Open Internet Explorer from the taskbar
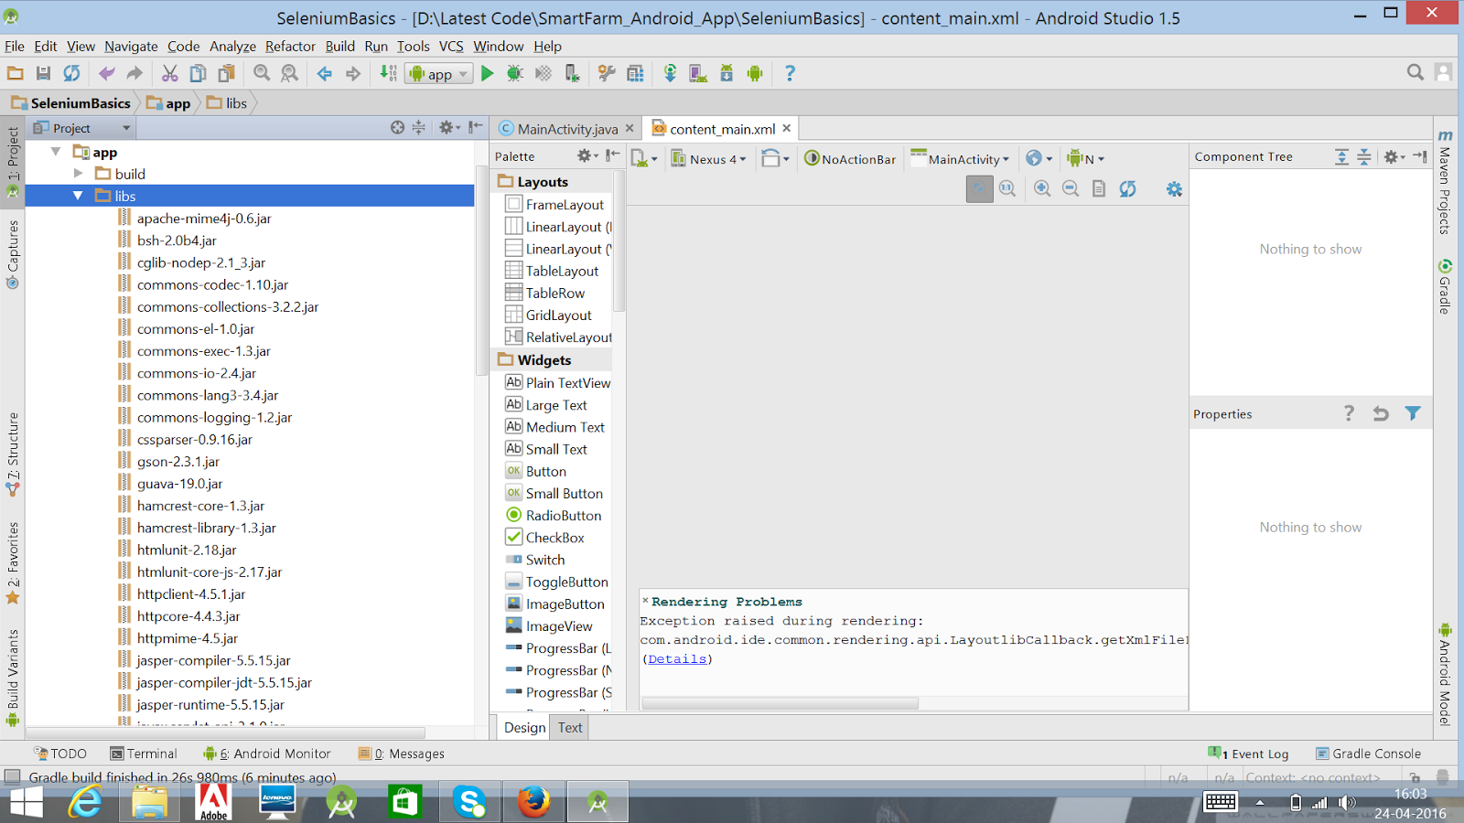 85,802
